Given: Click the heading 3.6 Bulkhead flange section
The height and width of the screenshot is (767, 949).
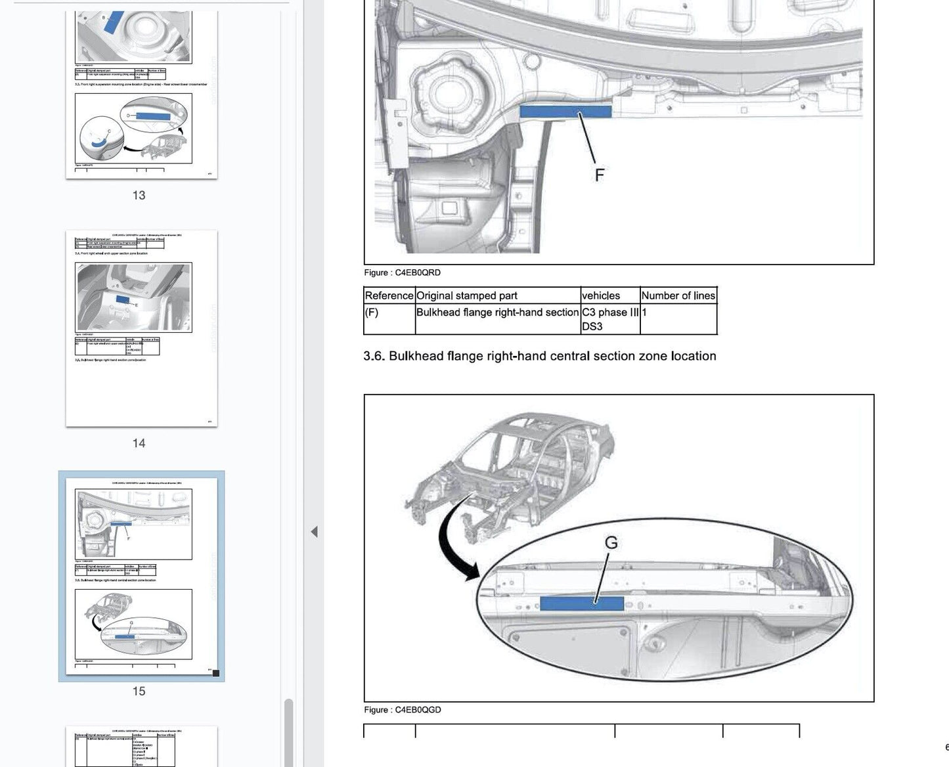Looking at the screenshot, I should click(539, 356).
